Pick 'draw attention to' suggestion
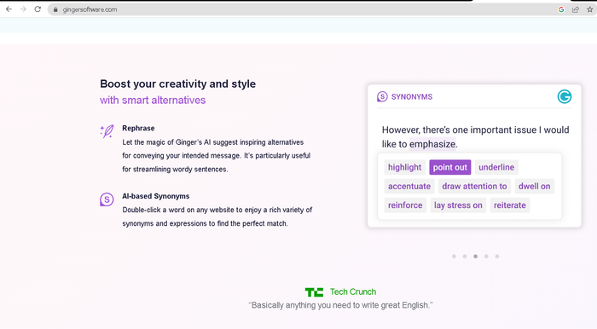597x329 pixels. (x=474, y=187)
